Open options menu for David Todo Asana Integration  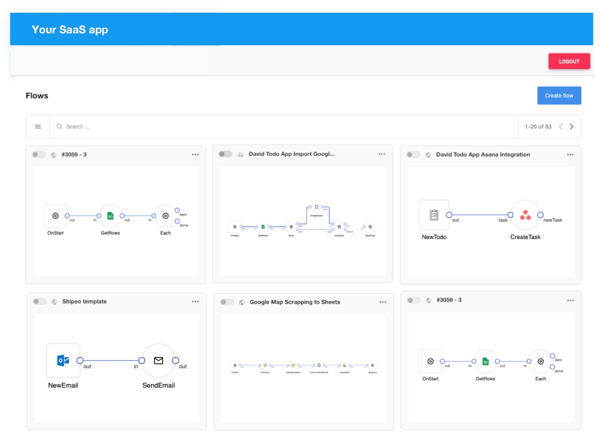[570, 154]
